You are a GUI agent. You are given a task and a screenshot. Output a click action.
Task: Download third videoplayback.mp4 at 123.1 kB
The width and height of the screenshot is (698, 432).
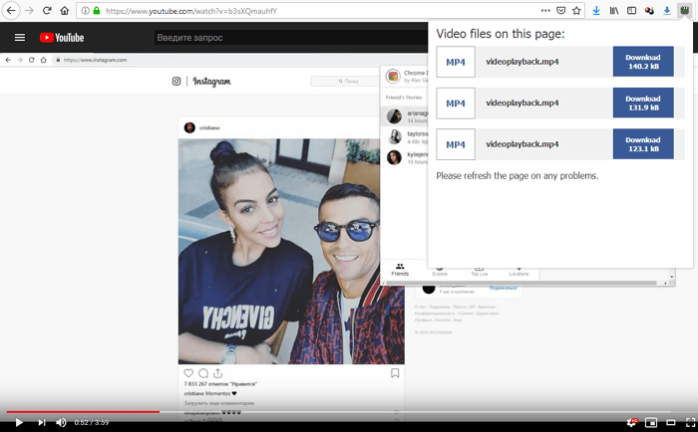pyautogui.click(x=642, y=144)
